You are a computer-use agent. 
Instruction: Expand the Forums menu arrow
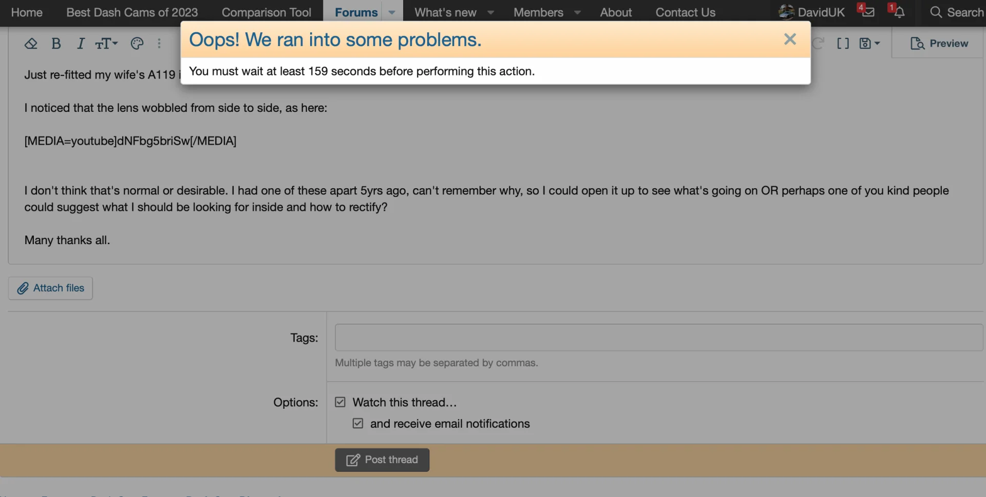point(392,12)
